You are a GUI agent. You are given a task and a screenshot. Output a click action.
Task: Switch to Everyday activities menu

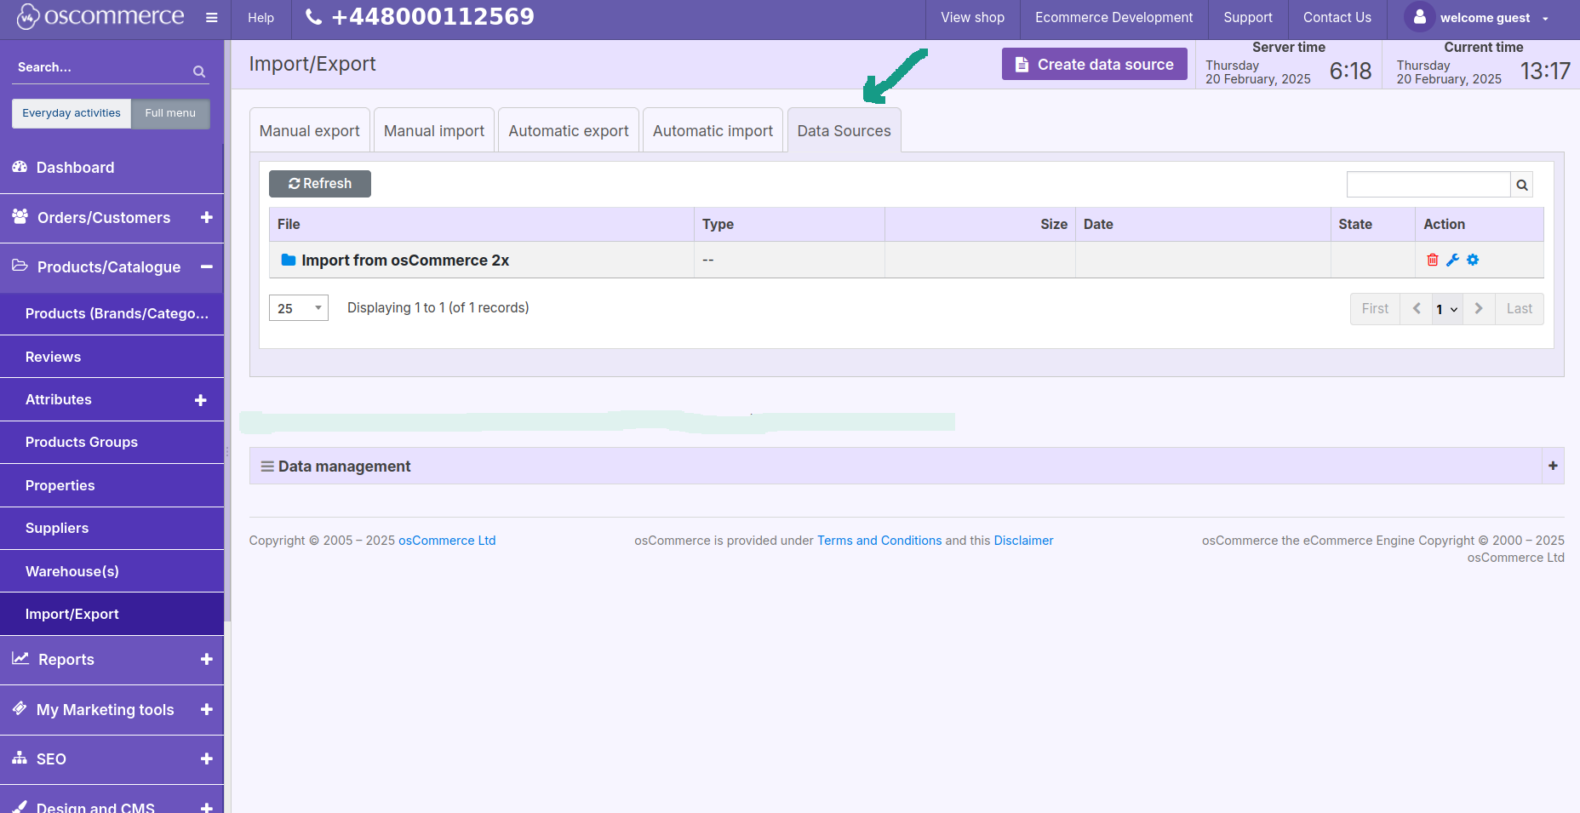(x=72, y=113)
